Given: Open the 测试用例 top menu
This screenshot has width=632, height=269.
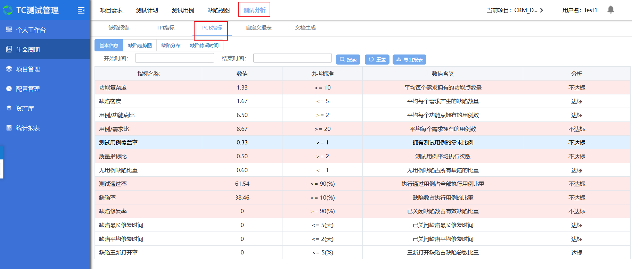Looking at the screenshot, I should [x=183, y=10].
